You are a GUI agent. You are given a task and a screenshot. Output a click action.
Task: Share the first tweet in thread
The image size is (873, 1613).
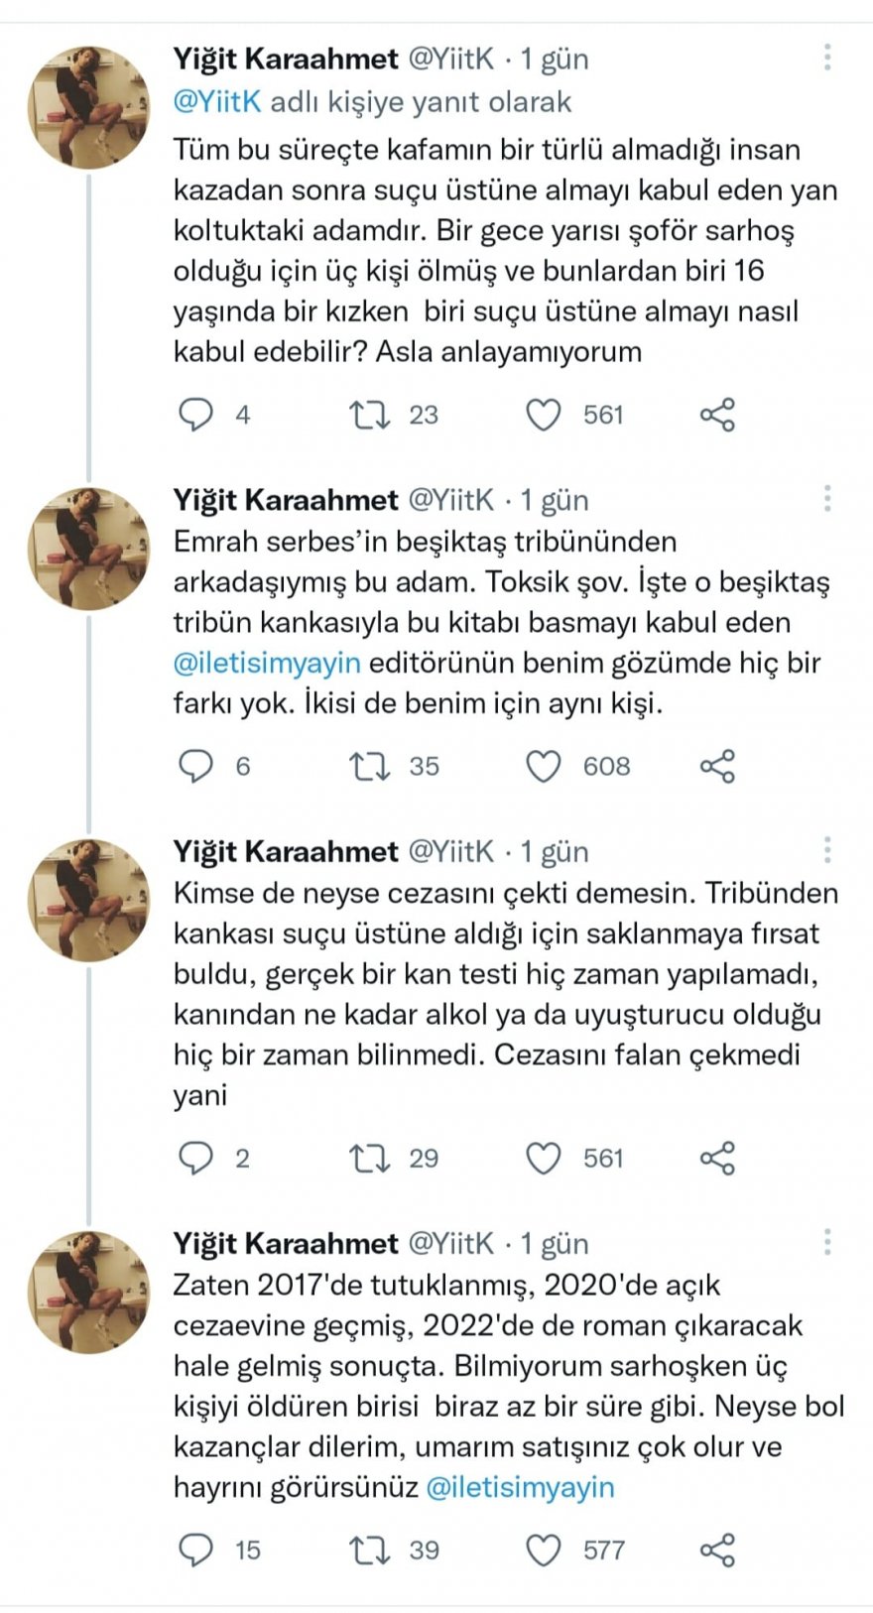click(x=717, y=415)
